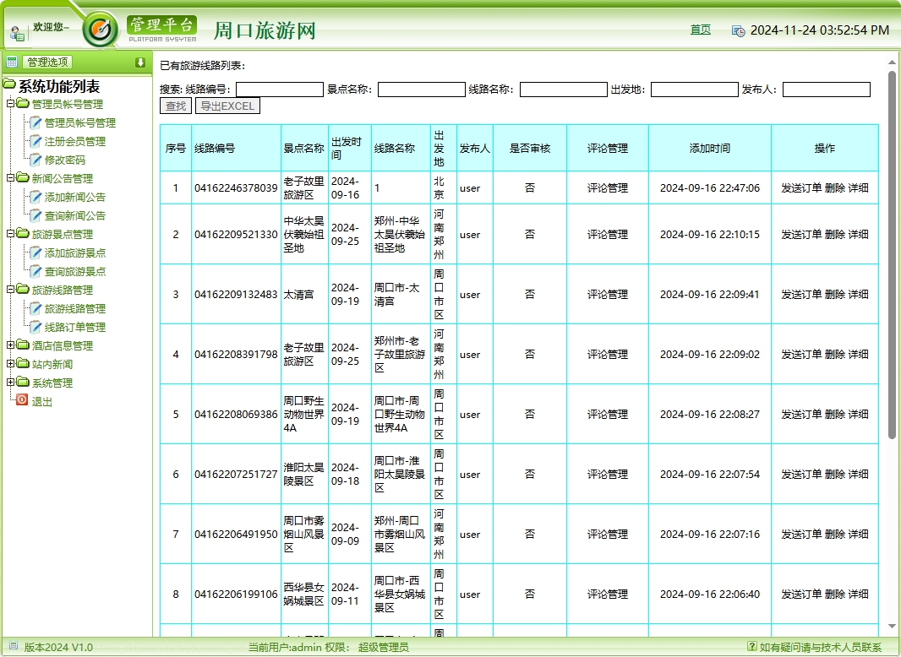Image resolution: width=901 pixels, height=657 pixels.
Task: Click the folder icon of 新闻公告管理
Action: pyautogui.click(x=21, y=177)
